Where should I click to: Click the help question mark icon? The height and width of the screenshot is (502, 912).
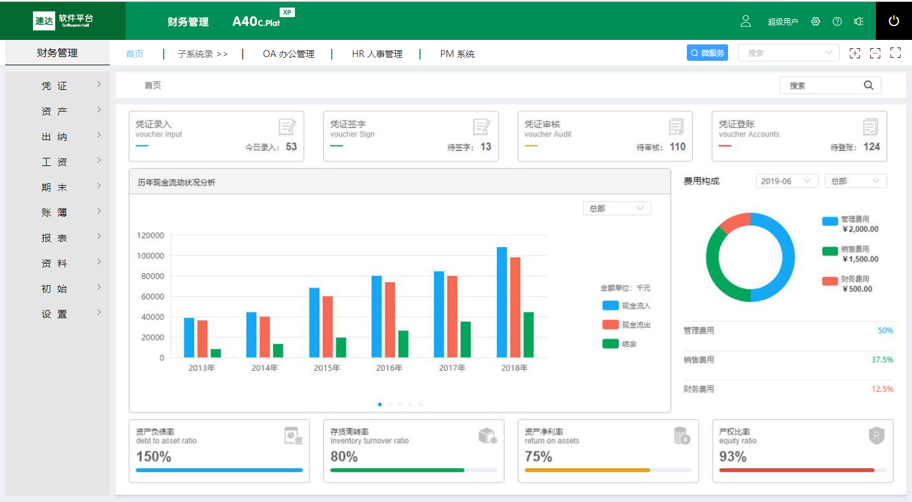tap(837, 22)
